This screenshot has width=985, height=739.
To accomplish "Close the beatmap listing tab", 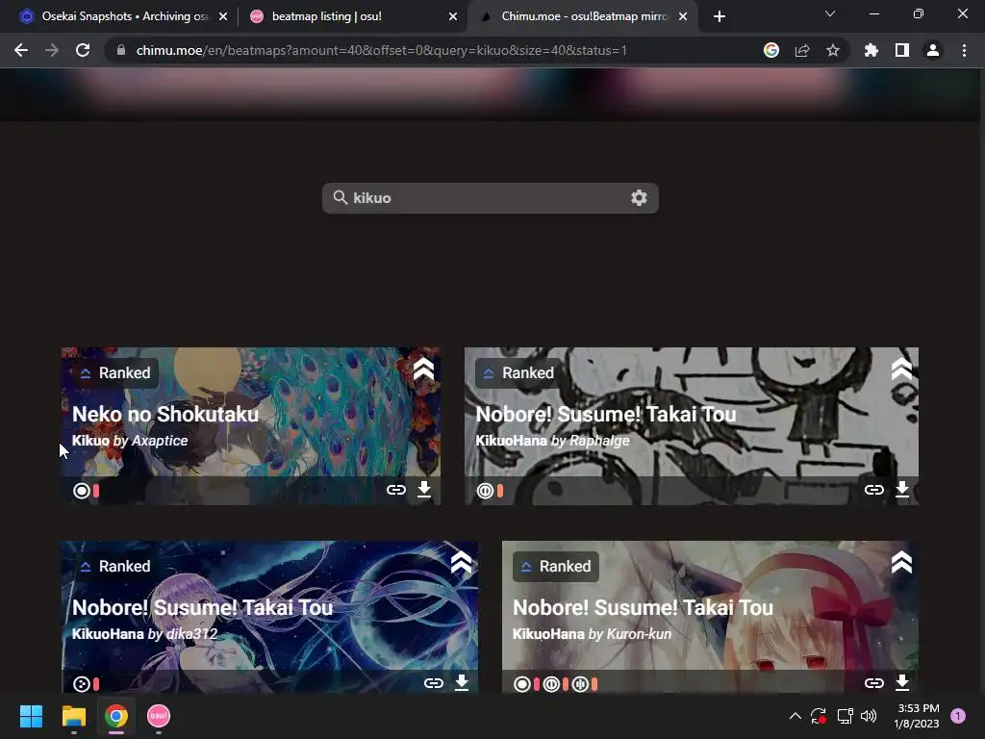I will coord(453,16).
